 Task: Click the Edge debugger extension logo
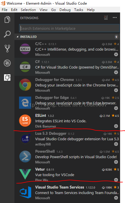[x=25, y=103]
